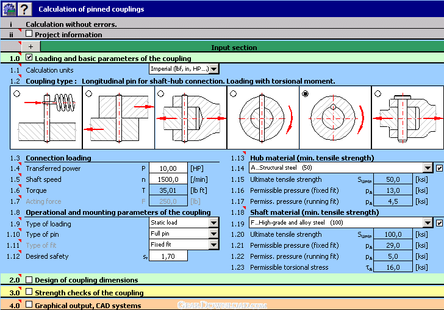This screenshot has height=310, width=444.
Task: Click the Desired safety value field
Action: 168,256
